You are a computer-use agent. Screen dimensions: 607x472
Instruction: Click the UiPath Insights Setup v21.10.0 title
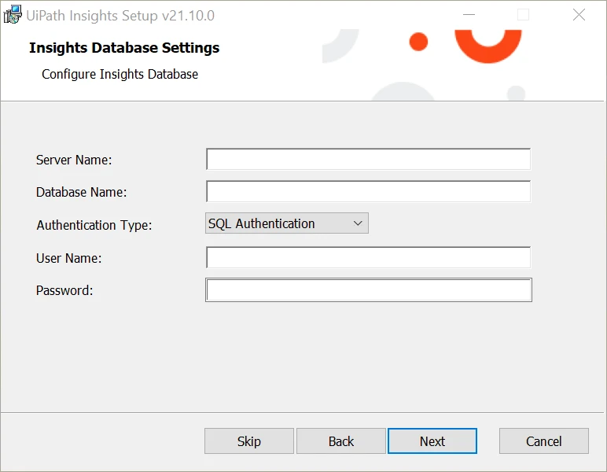pyautogui.click(x=120, y=16)
